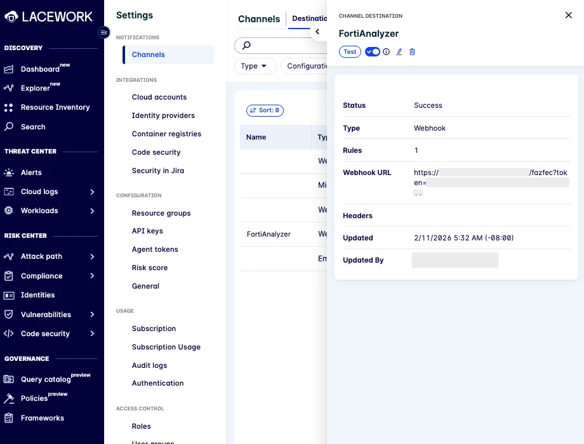Click the Lacework logo

click(x=48, y=16)
